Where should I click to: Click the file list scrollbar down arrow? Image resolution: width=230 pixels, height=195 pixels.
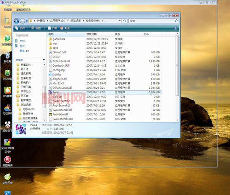pos(178,120)
